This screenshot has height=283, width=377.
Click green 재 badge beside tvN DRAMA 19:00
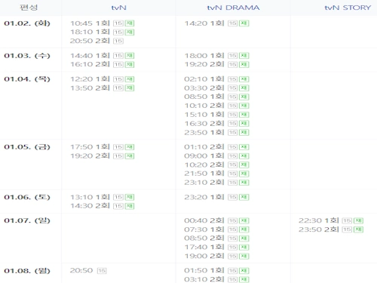pyautogui.click(x=244, y=256)
